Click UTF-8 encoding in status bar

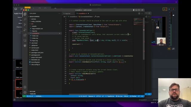click(x=98, y=96)
